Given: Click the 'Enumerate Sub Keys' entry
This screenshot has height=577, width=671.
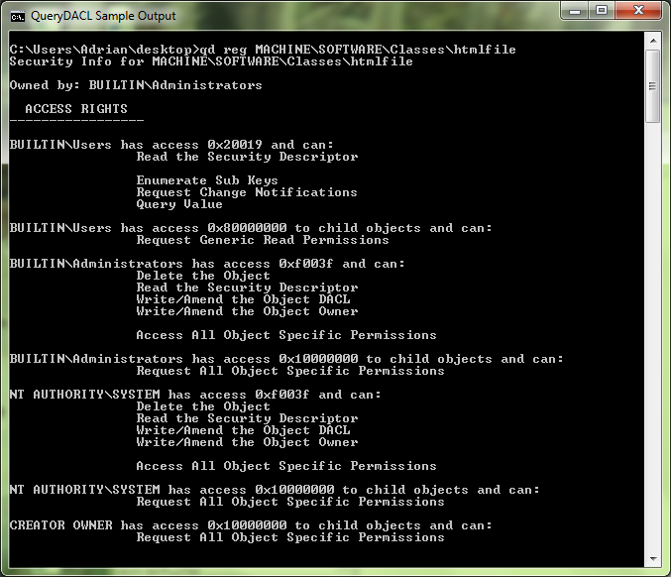Looking at the screenshot, I should coord(206,180).
